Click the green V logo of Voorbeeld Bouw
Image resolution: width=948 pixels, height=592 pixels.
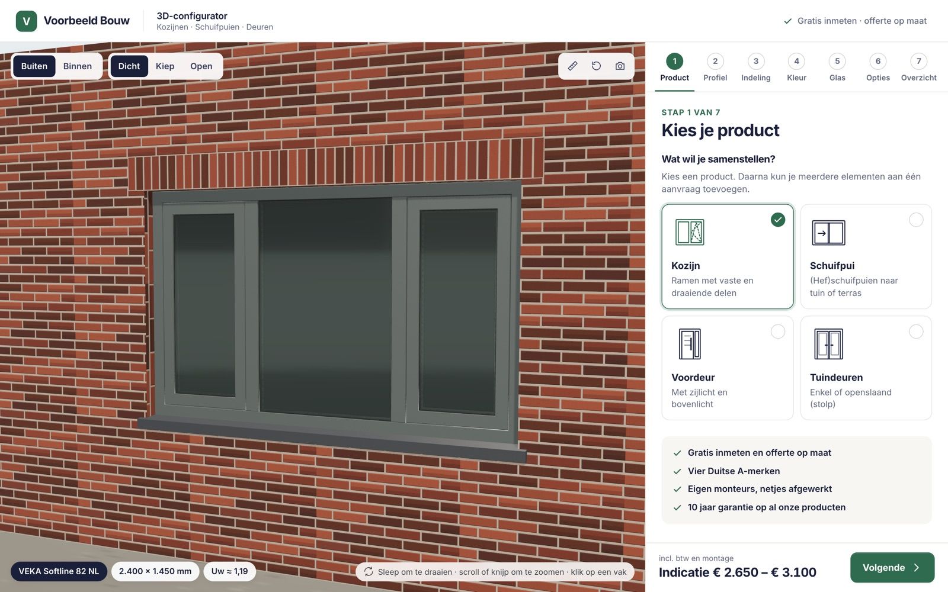26,21
